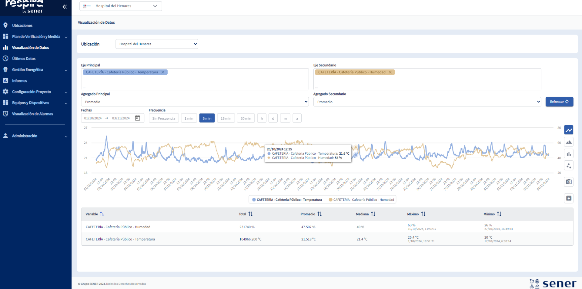Expand the Gestión Energética menu
Viewport: 582px width, 289px height.
[35, 70]
